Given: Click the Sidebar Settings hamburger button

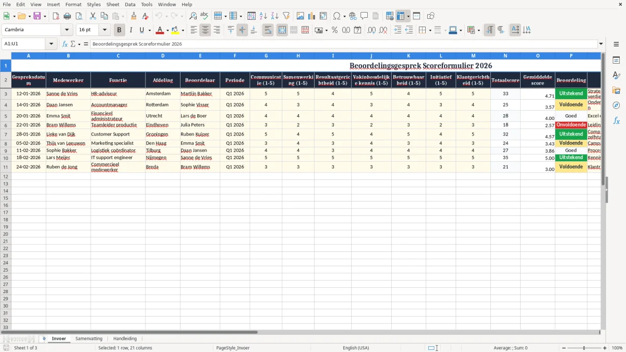Looking at the screenshot, I should tap(616, 44).
